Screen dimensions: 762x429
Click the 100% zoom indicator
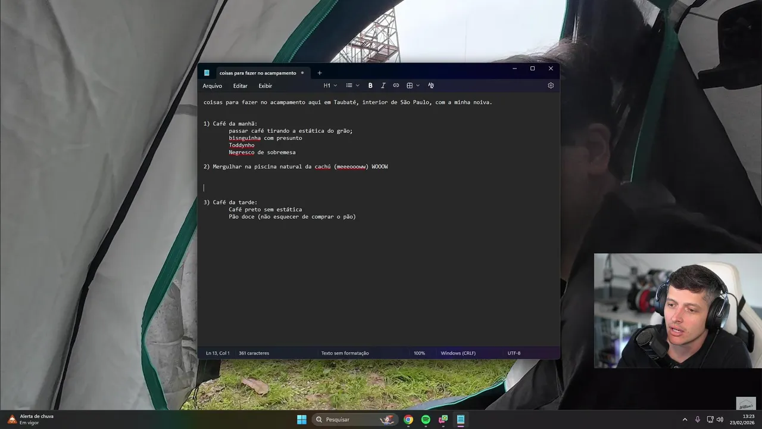pyautogui.click(x=419, y=353)
